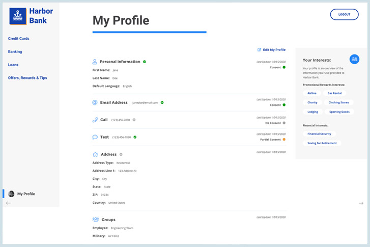Select My Profile in the sidebar
Viewport: 370px width, 247px height.
pos(26,194)
